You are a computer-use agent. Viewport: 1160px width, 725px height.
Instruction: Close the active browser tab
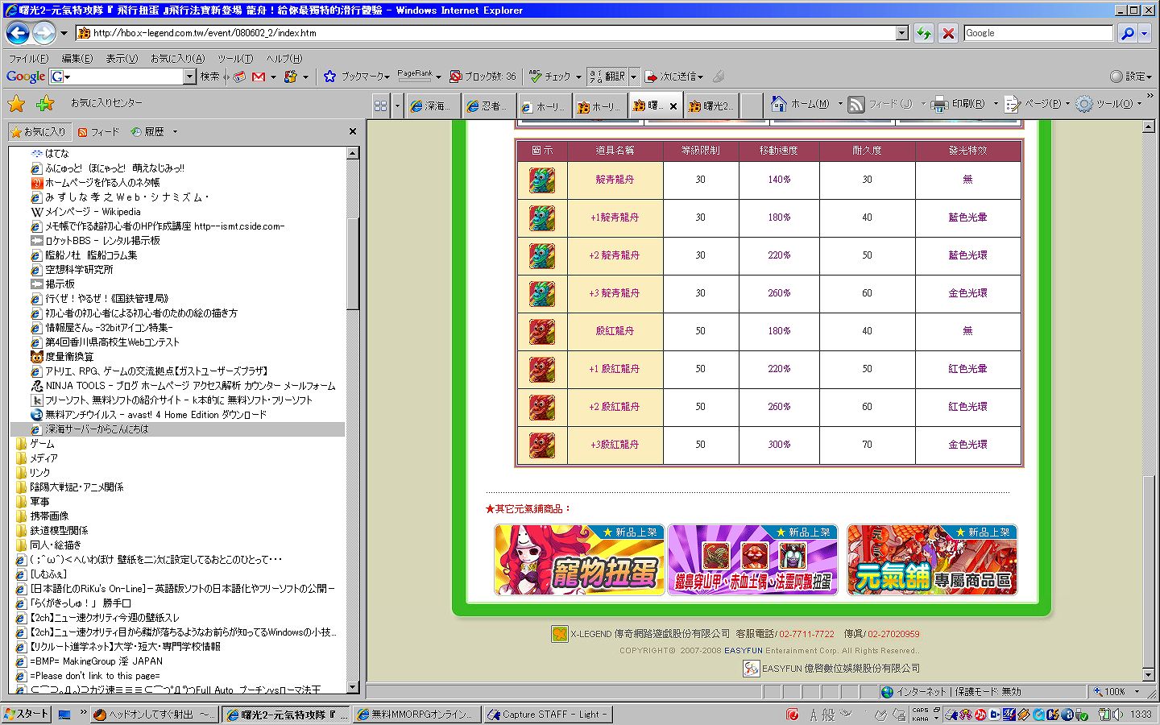click(673, 106)
